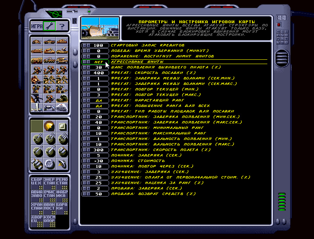Choose the БАРАКИ building

[62, 208]
